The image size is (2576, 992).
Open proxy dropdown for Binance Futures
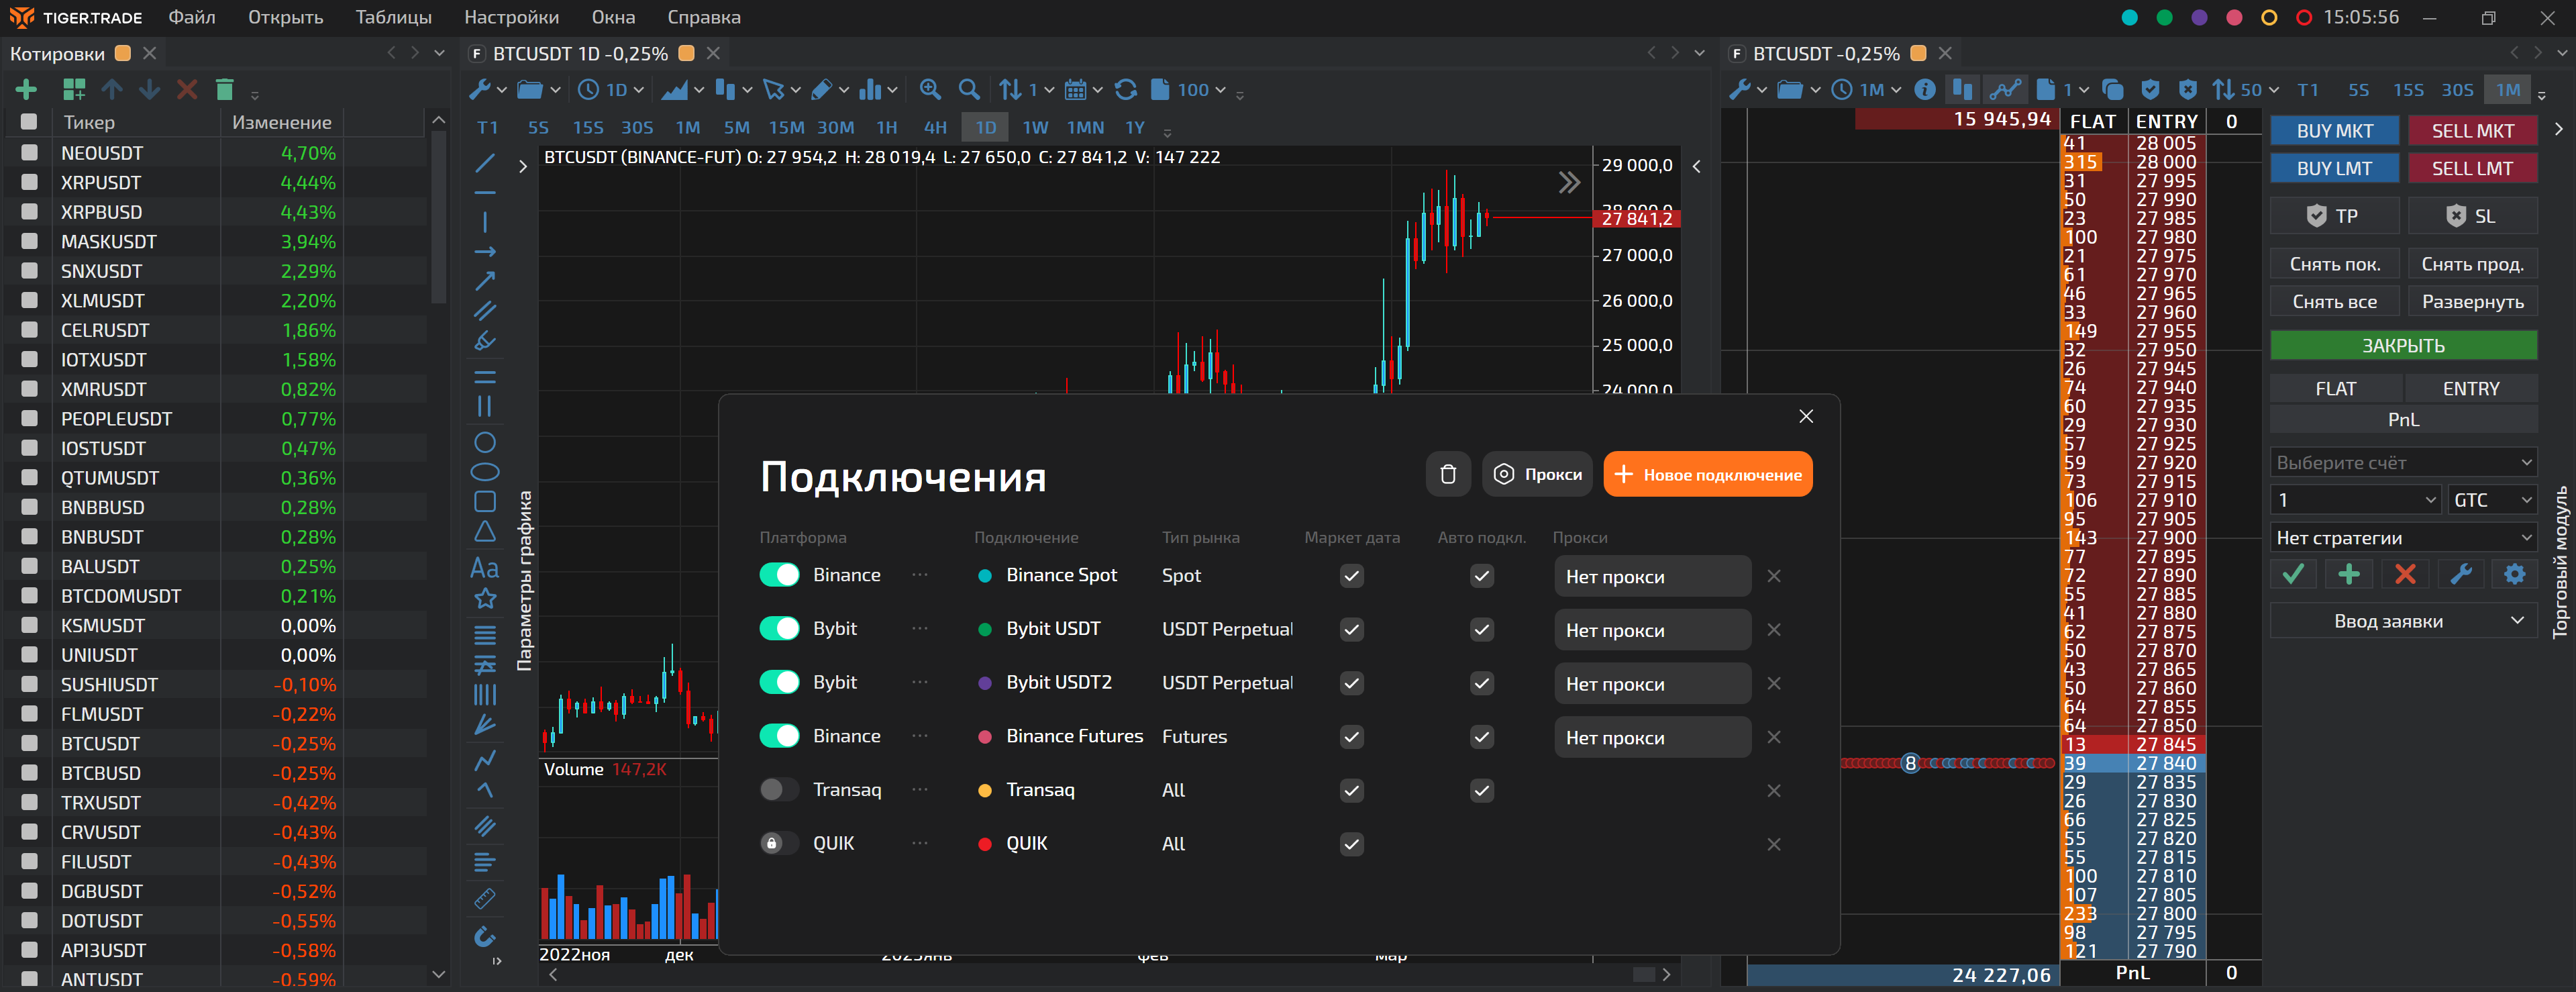point(1651,738)
